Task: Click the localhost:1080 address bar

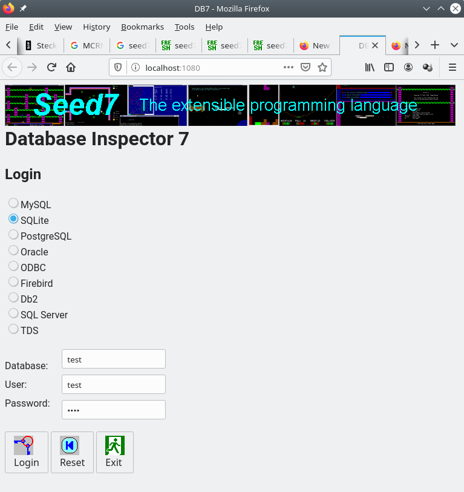Action: pyautogui.click(x=172, y=68)
